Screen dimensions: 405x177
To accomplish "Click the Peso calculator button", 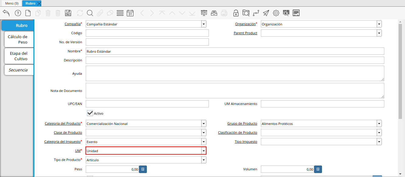I will click(x=143, y=169).
